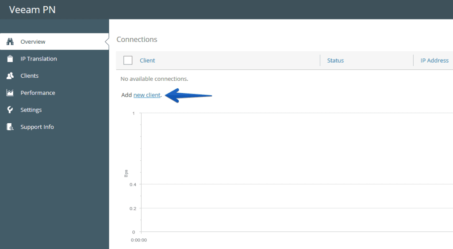Navigate to the Performance label
Viewport: 453px width, 249px height.
(38, 93)
